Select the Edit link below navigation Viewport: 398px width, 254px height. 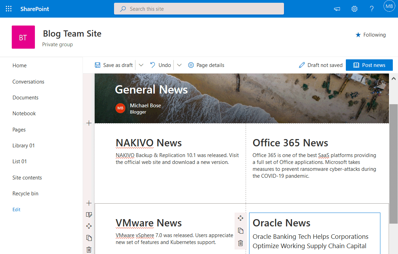click(16, 209)
